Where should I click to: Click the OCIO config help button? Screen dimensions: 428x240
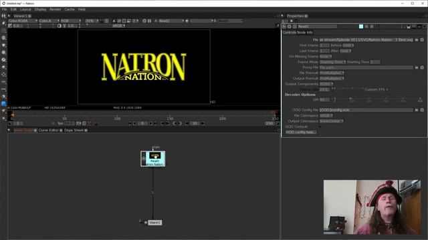[x=301, y=132]
